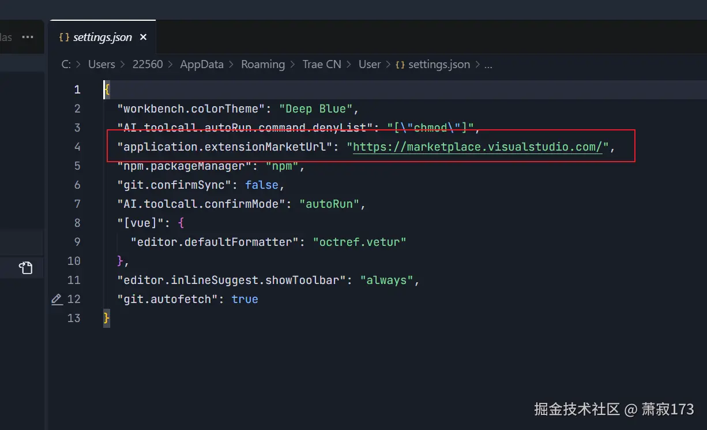Screen dimensions: 707x430
Task: Expand the AppData breadcrumb folder
Action: point(201,65)
